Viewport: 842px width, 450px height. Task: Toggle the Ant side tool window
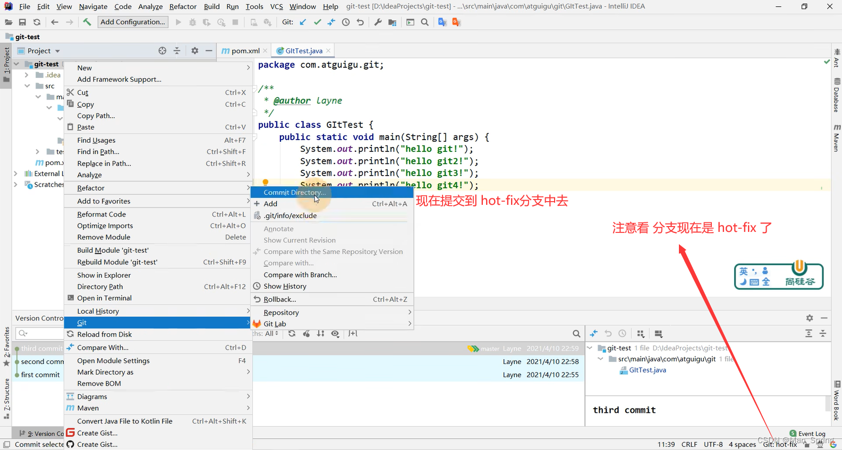pyautogui.click(x=836, y=58)
